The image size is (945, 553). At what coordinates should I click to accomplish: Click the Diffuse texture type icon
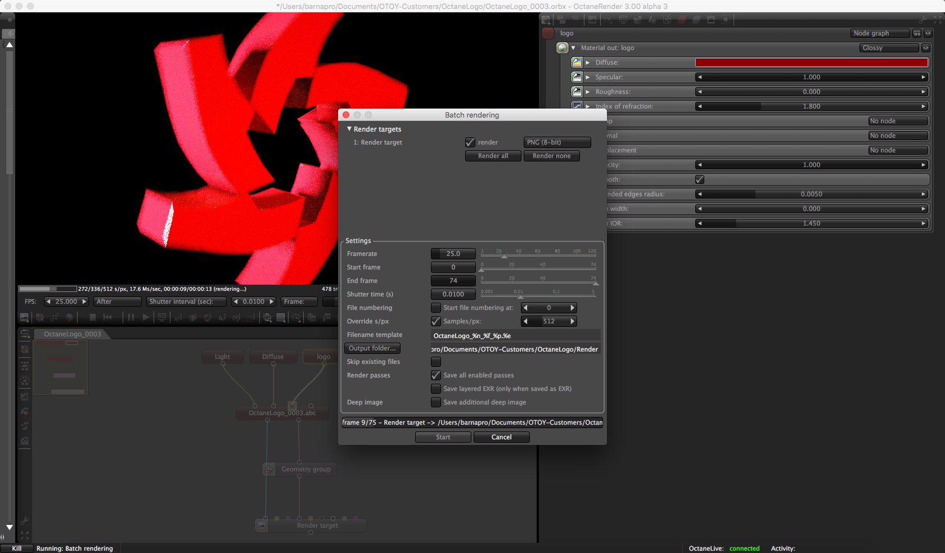577,62
